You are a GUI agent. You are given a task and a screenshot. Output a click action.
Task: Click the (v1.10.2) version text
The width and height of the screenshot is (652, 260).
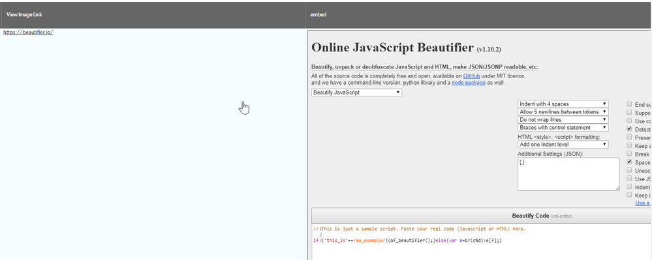click(x=489, y=50)
